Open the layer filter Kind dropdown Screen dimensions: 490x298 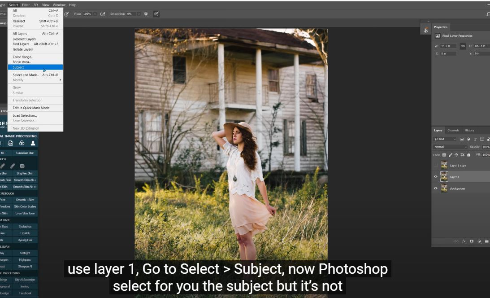(445, 139)
